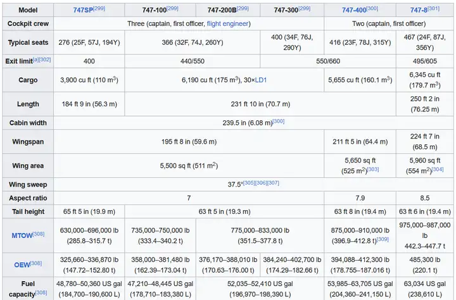Open citation 305 in Wing sweep row

click(249, 183)
